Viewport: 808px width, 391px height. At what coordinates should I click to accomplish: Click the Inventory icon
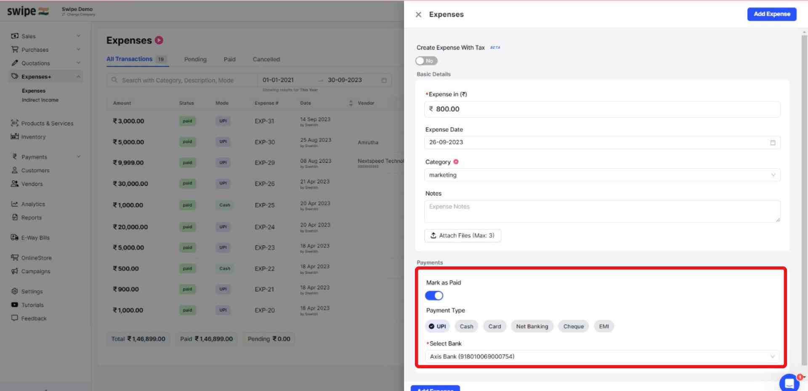[x=15, y=136]
